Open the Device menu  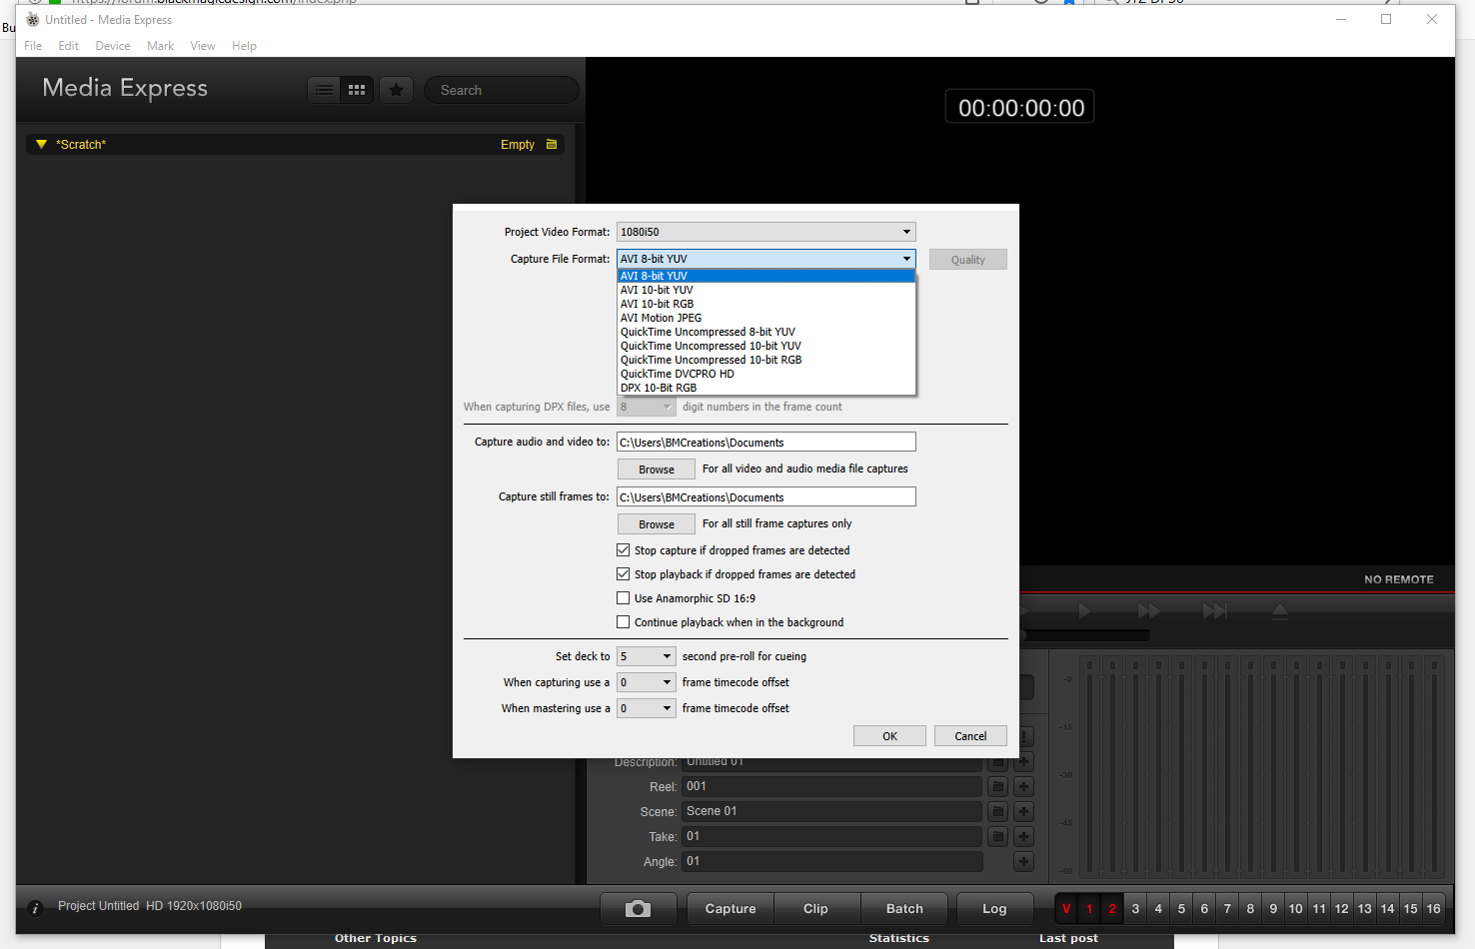click(113, 46)
